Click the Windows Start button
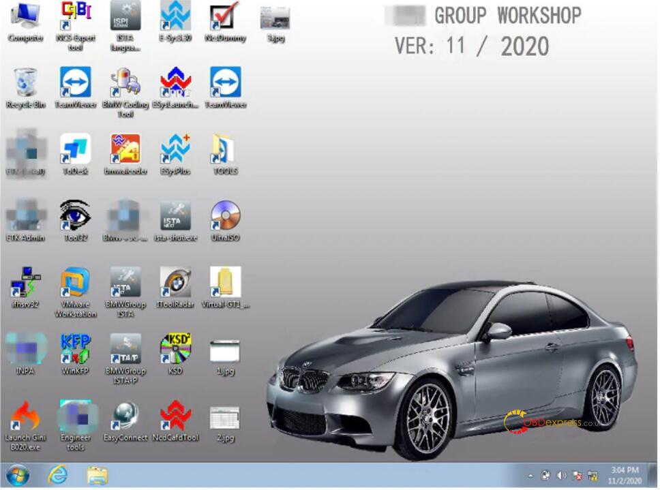Image resolution: width=660 pixels, height=490 pixels. (18, 475)
